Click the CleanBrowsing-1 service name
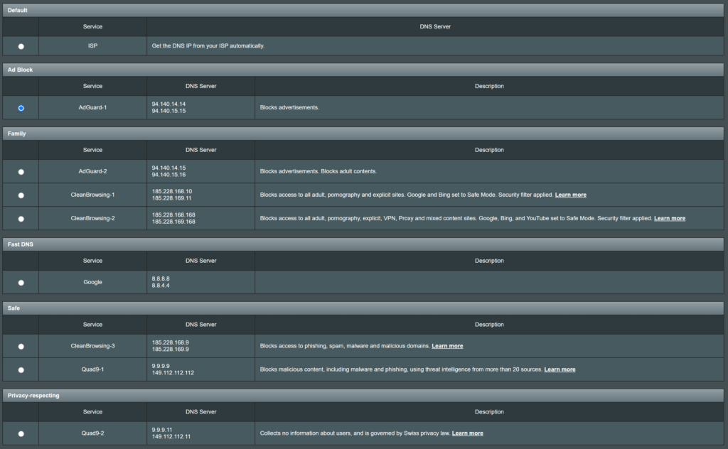Image resolution: width=728 pixels, height=449 pixels. [92, 195]
